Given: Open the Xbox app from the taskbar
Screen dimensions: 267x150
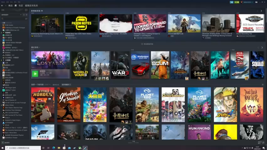Looking at the screenshot, I should point(80,148).
